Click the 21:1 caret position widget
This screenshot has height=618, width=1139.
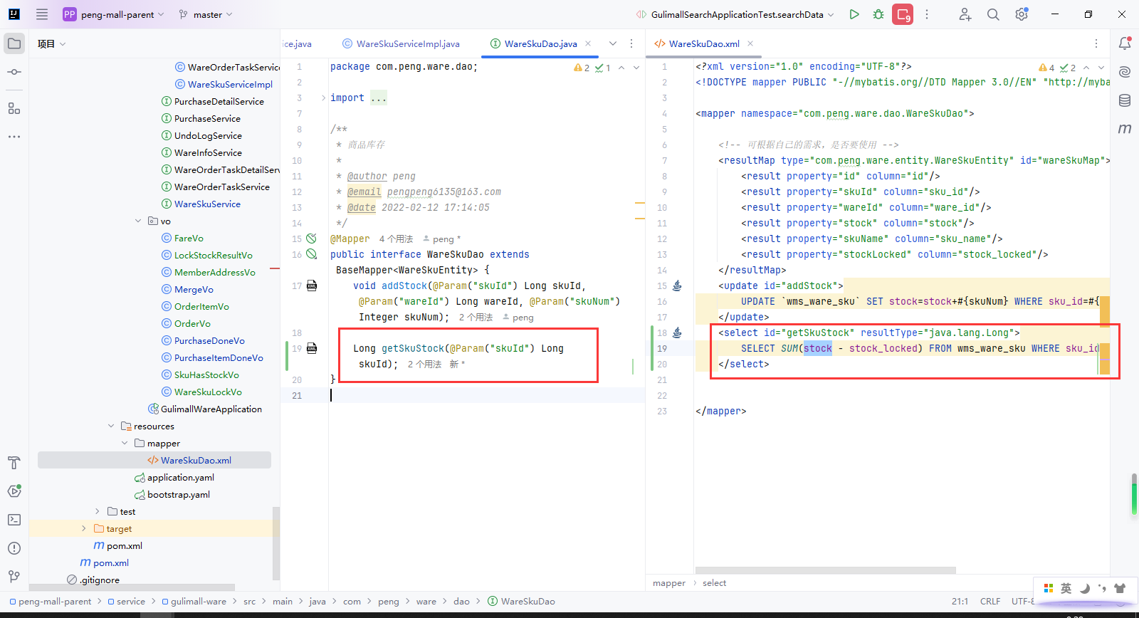click(959, 602)
